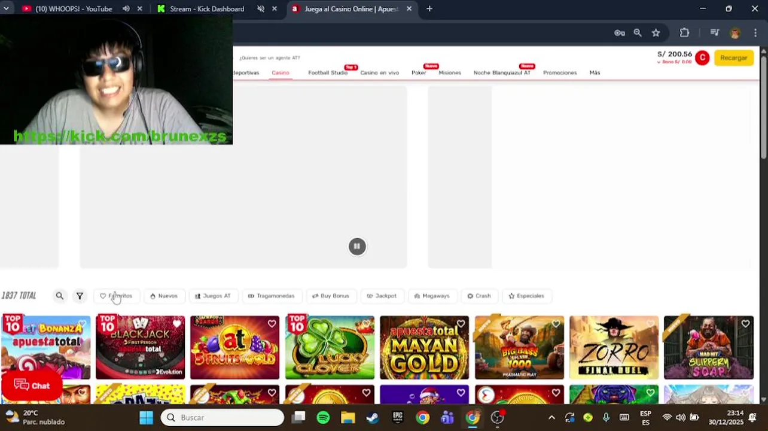This screenshot has width=768, height=431.
Task: Show the Juegos AT category
Action: tap(213, 296)
